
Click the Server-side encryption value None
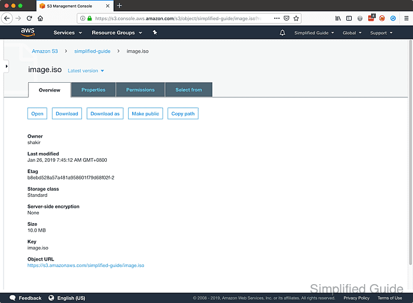pos(33,213)
